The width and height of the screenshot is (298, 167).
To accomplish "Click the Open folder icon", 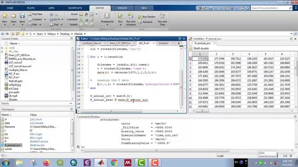I will point(14,16).
